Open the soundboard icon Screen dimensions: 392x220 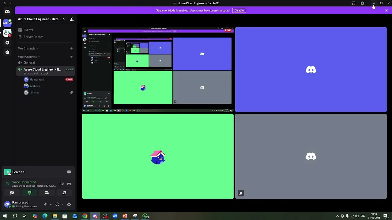[64, 193]
